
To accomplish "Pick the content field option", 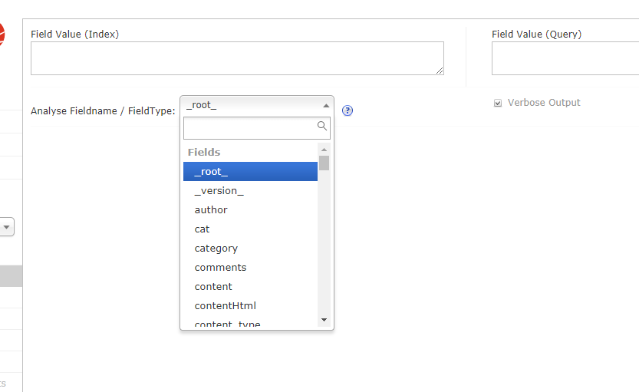I will coord(250,287).
